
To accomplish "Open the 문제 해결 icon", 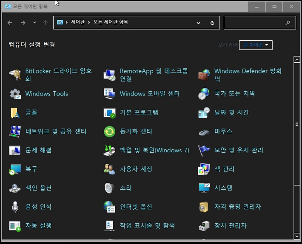I will (x=15, y=150).
